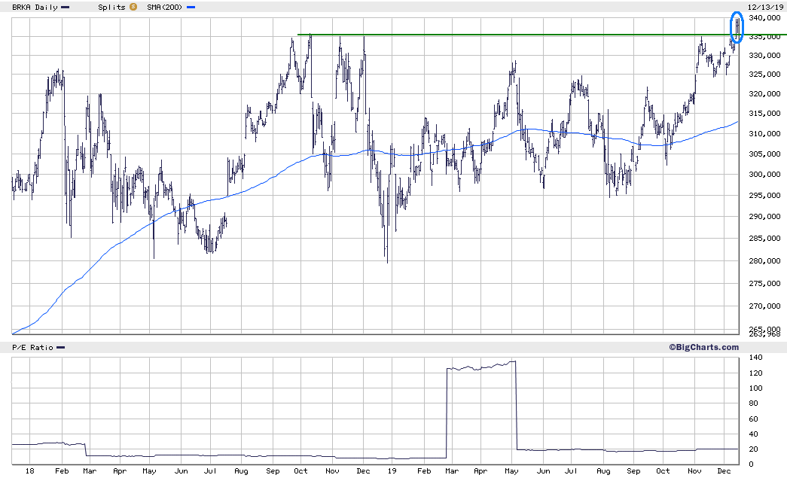Select the SMA(200) legend label
The image size is (787, 478).
[165, 8]
